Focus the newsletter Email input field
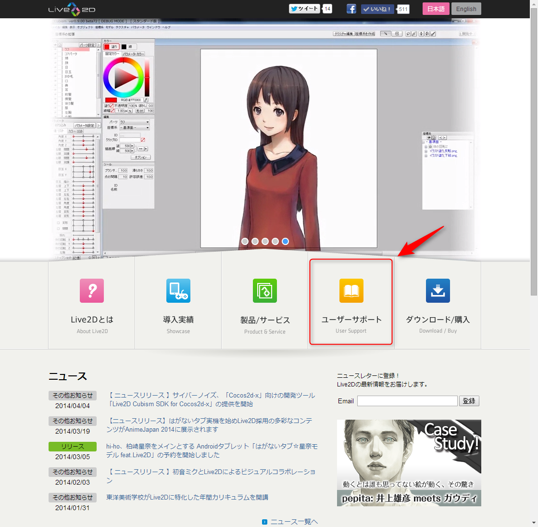The width and height of the screenshot is (538, 527). click(x=407, y=401)
